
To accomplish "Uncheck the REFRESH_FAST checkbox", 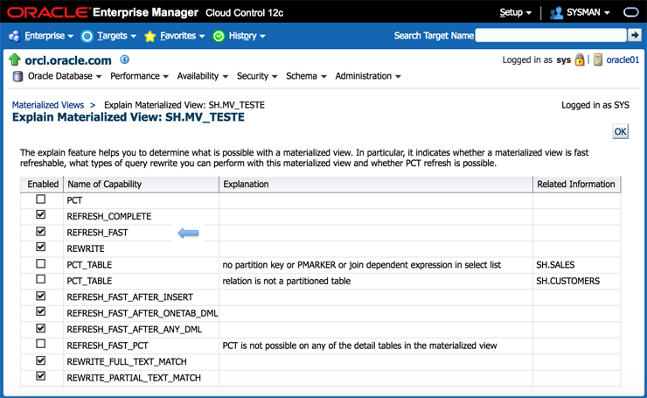I will [x=40, y=232].
